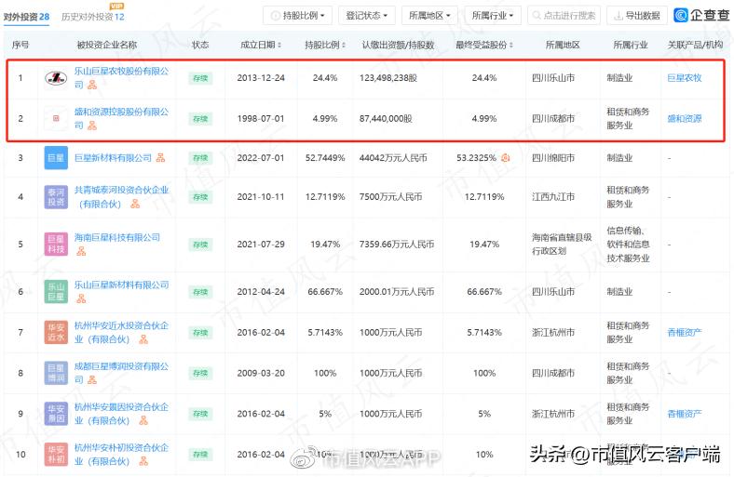
Task: Open equity chart icon under 海南巨星科技
Action: coord(81,251)
